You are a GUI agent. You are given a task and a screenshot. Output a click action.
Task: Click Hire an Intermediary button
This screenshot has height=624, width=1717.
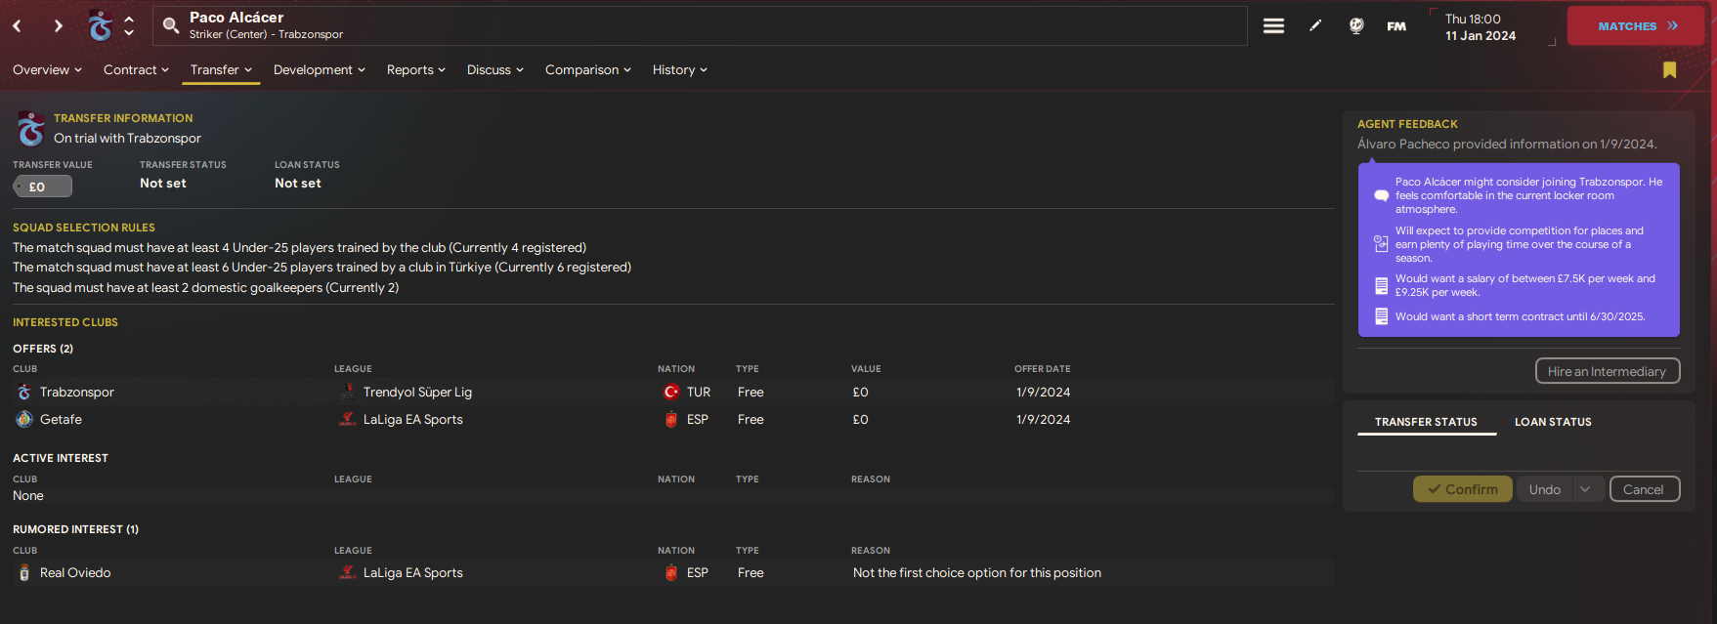pos(1607,371)
